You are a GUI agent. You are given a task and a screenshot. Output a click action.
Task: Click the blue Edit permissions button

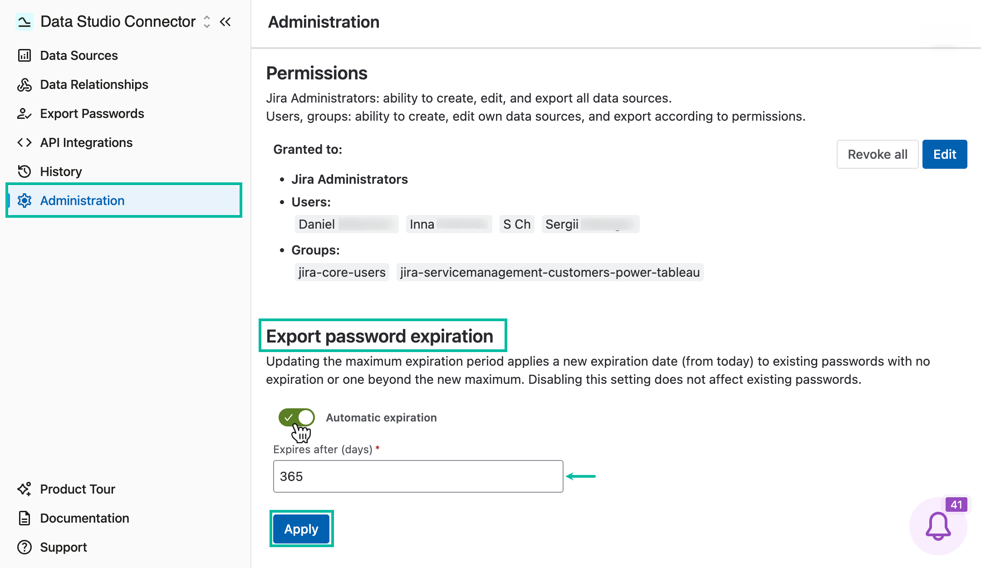pyautogui.click(x=945, y=154)
